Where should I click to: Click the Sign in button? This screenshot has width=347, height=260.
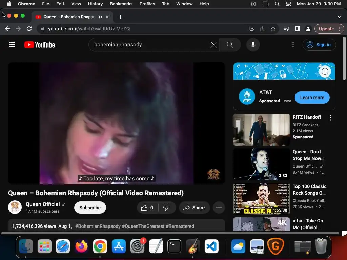coord(319,45)
